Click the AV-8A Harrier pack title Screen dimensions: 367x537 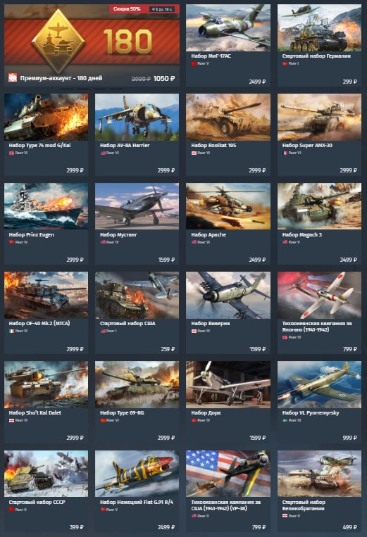125,145
